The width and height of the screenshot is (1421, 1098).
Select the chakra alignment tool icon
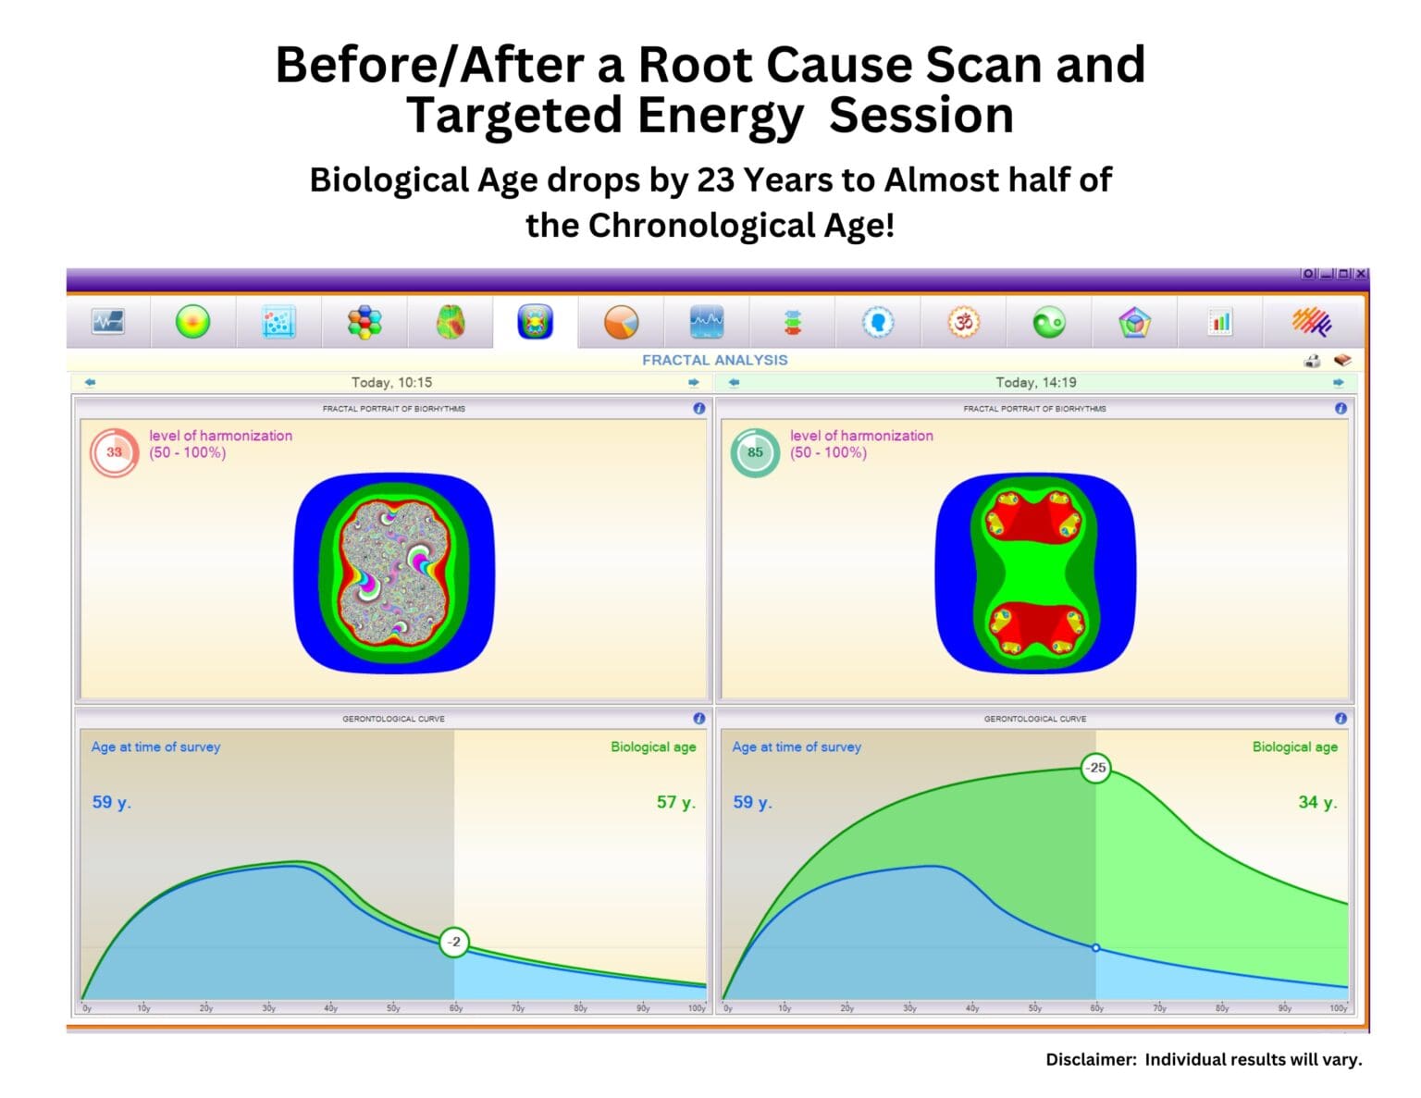793,322
